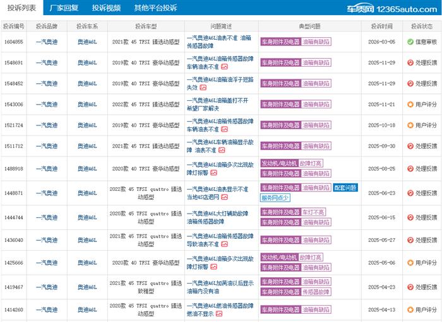Click green status icon for complaint 1604855
Image resolution: width=442 pixels, height=322 pixels.
click(410, 42)
